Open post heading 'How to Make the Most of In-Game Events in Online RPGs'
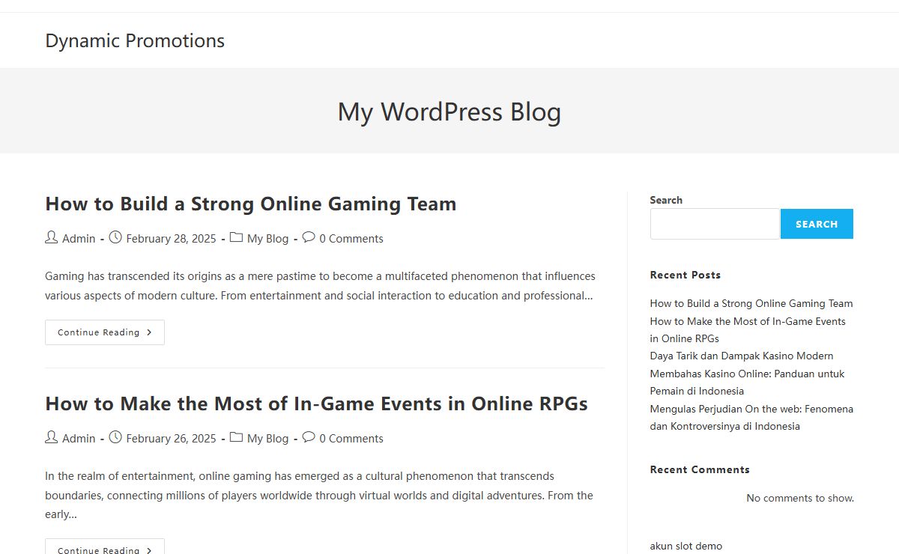Screen dimensions: 899x554 tap(316, 404)
